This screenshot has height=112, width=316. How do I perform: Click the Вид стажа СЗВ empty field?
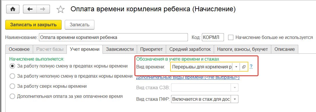click(201, 87)
